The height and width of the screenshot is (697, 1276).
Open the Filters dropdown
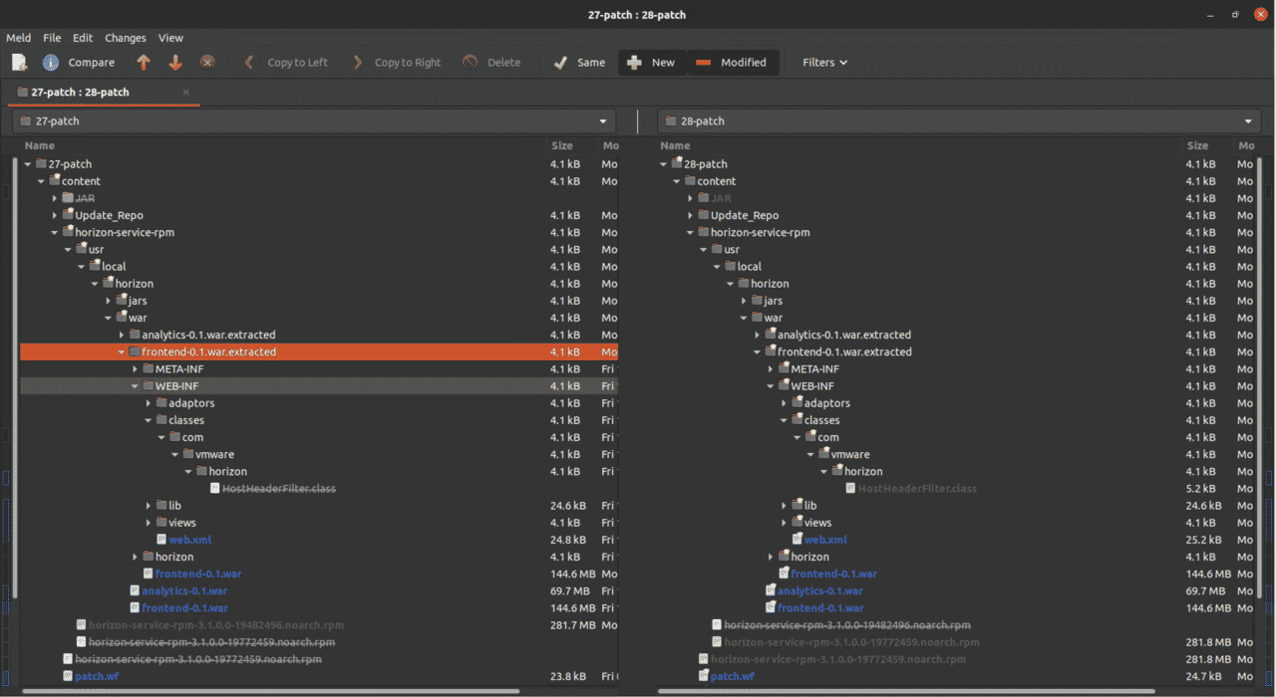click(x=824, y=62)
